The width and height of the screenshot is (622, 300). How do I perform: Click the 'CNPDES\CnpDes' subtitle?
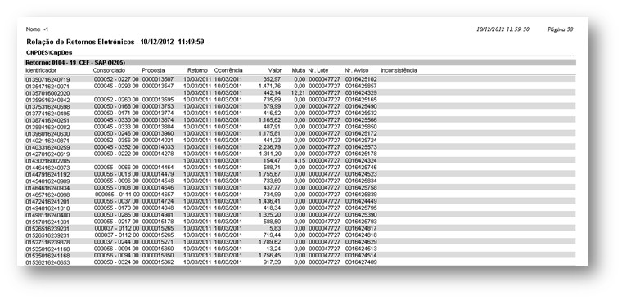[49, 52]
